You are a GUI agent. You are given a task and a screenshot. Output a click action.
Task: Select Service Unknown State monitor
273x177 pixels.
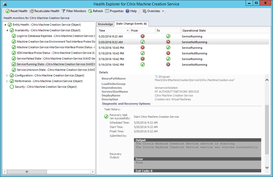[x=56, y=70]
